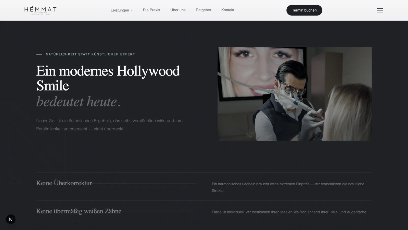
Task: Open the Über uns menu item
Action: (x=178, y=10)
